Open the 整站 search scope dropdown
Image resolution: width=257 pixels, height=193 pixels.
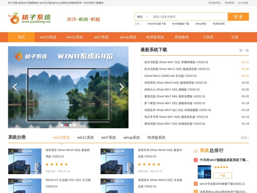pyautogui.click(x=143, y=17)
